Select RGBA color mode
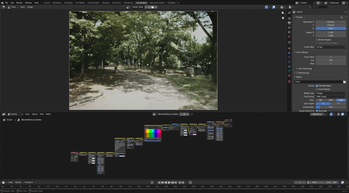349x193 pixels. pyautogui.click(x=341, y=100)
